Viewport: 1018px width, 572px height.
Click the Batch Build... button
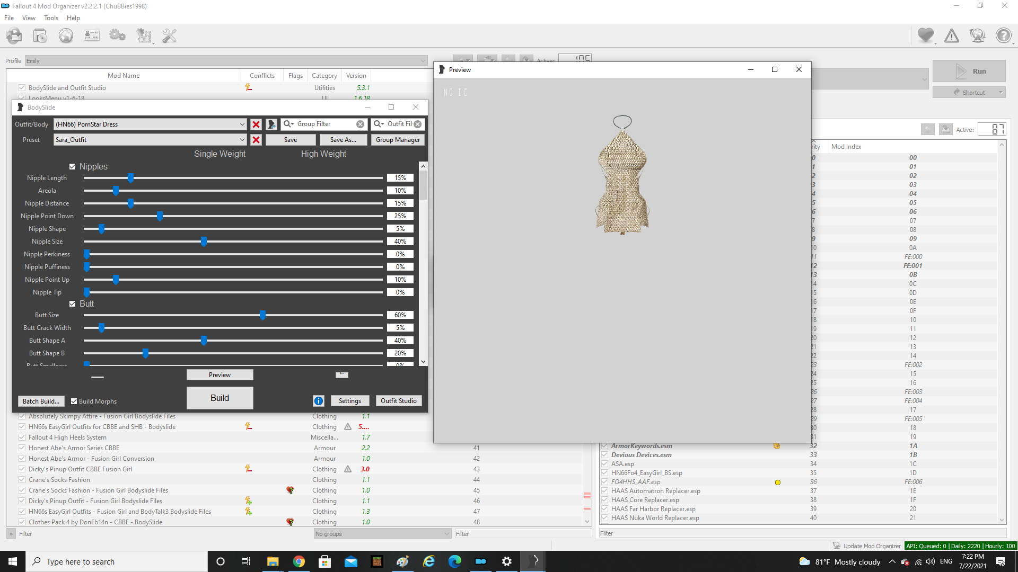click(x=41, y=401)
